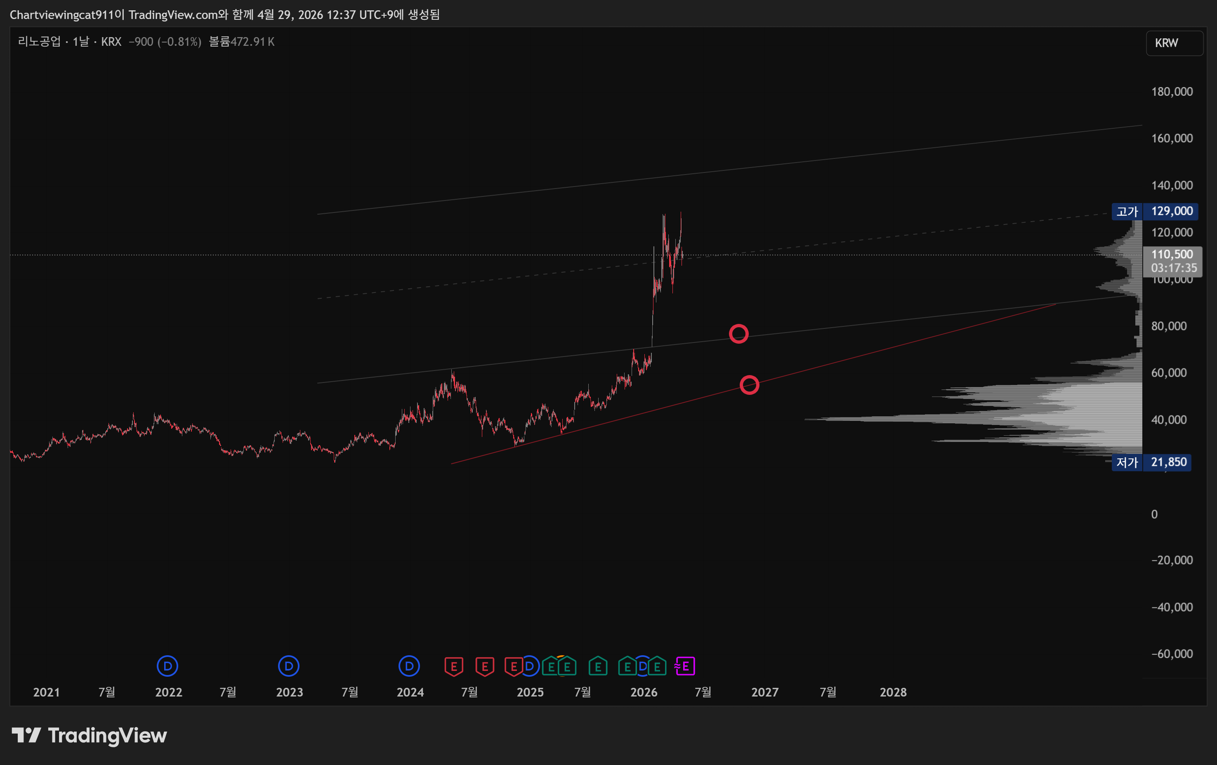Click the TradingView logo at bottom left
1217x765 pixels.
coord(89,735)
